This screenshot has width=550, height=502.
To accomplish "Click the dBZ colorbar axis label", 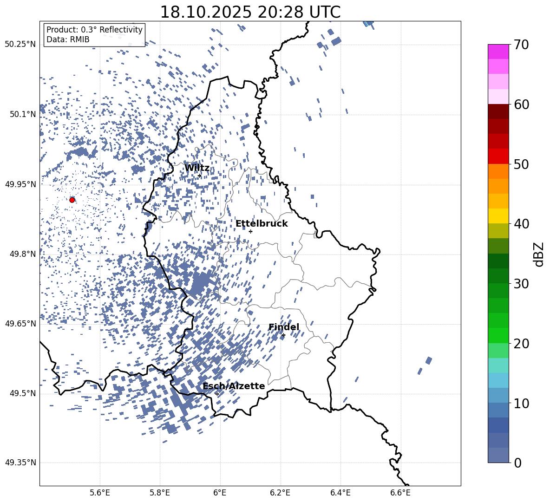I will [539, 254].
